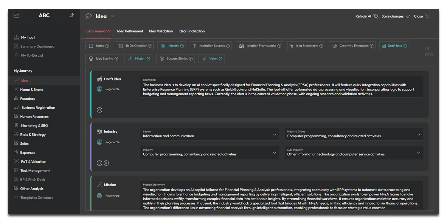Click into the Draft Idea text field

pyautogui.click(x=281, y=89)
